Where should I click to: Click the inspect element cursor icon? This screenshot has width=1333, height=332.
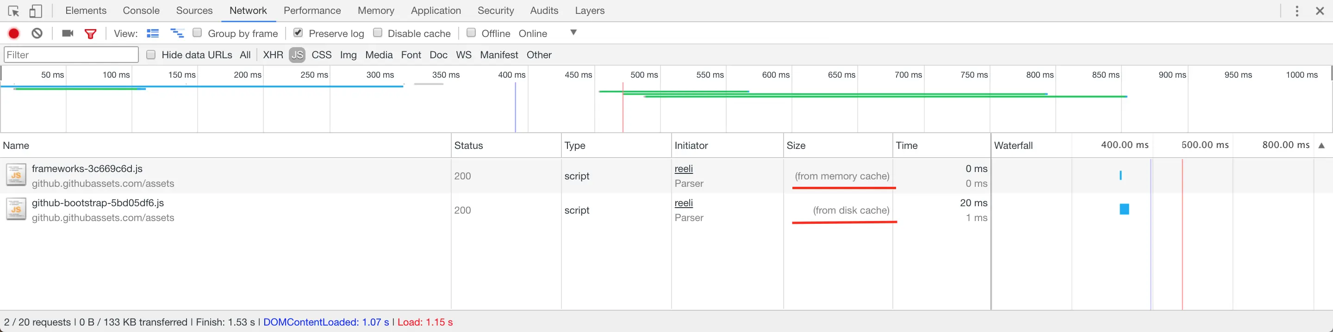click(x=14, y=11)
